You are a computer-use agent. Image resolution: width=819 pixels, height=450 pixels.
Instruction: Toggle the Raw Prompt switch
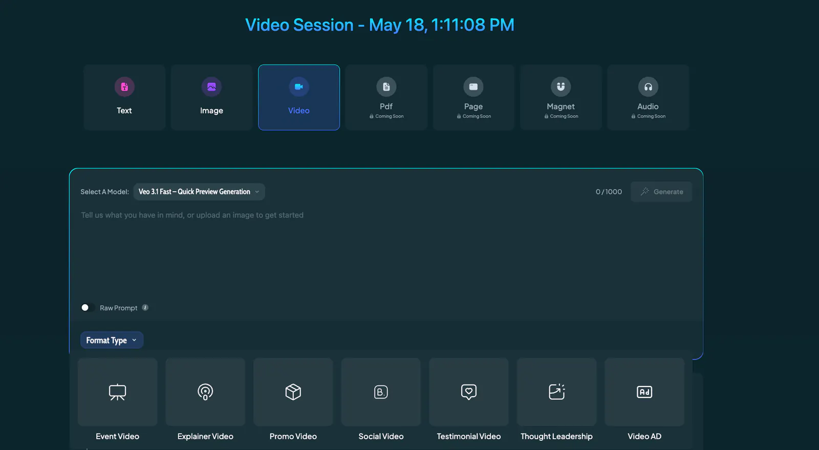[x=88, y=307]
